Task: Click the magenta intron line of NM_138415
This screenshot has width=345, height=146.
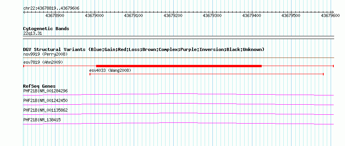Action: point(178,123)
